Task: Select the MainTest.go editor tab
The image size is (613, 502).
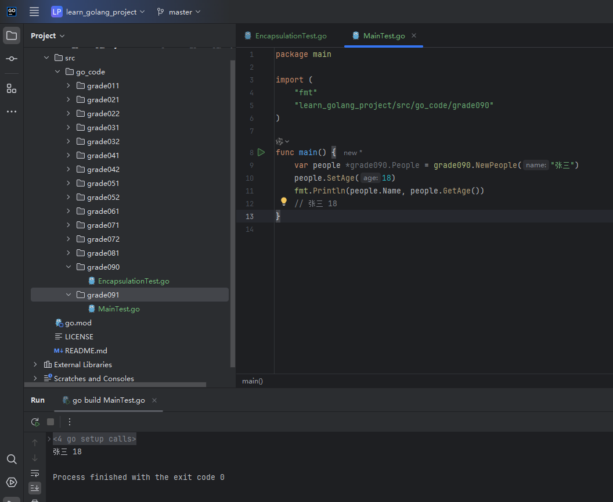Action: click(384, 35)
